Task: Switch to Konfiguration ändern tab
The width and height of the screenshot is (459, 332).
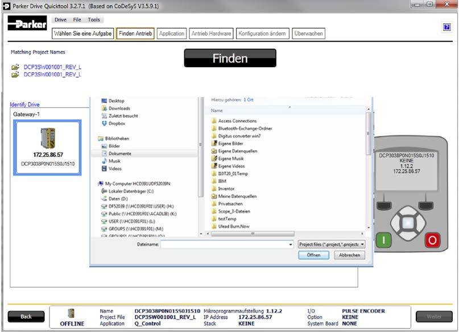Action: (262, 34)
